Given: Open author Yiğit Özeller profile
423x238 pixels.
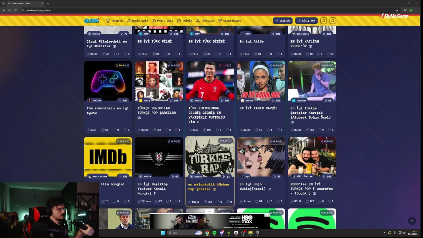Looking at the screenshot, I should pyautogui.click(x=302, y=177).
